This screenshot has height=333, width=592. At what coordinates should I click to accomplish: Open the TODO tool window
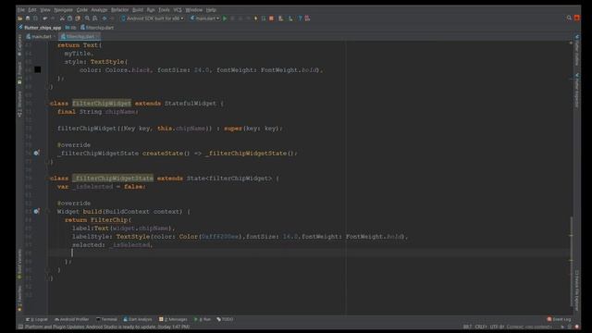coord(225,319)
